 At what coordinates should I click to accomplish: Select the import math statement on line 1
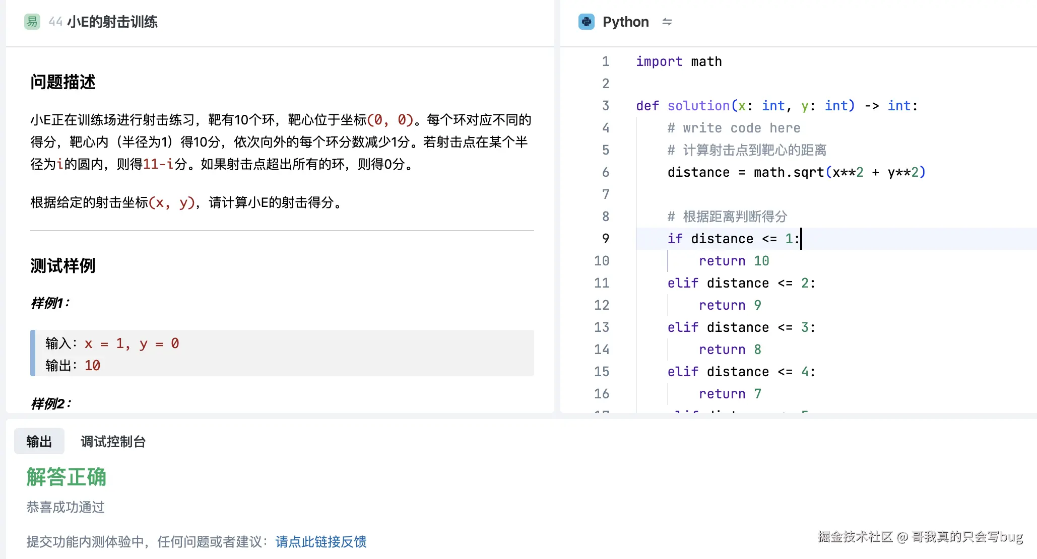(x=679, y=61)
